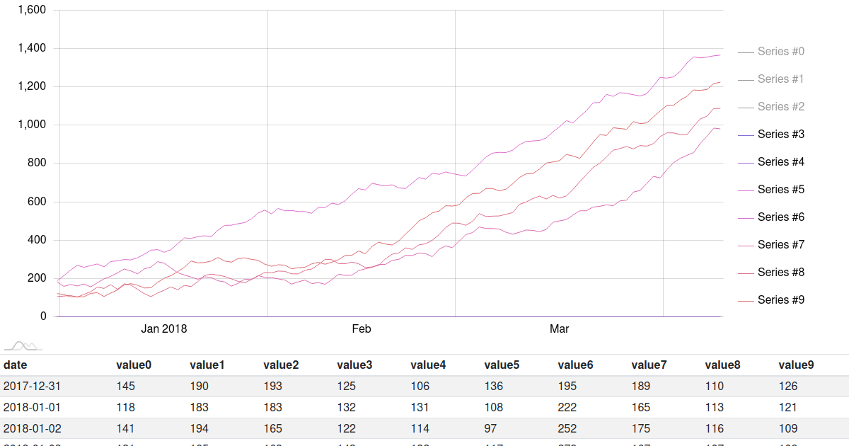The height and width of the screenshot is (446, 849).
Task: Hide Series #3 from the chart
Action: 778,134
